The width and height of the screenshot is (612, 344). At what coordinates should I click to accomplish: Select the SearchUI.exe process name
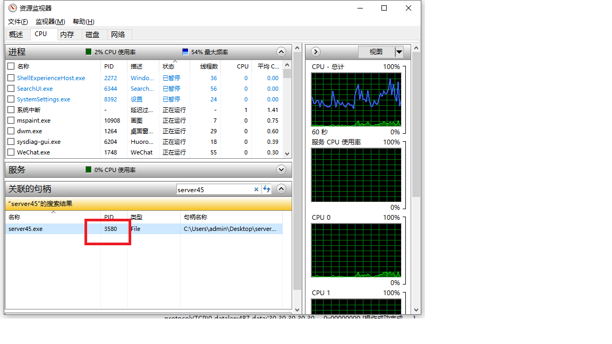click(x=35, y=89)
